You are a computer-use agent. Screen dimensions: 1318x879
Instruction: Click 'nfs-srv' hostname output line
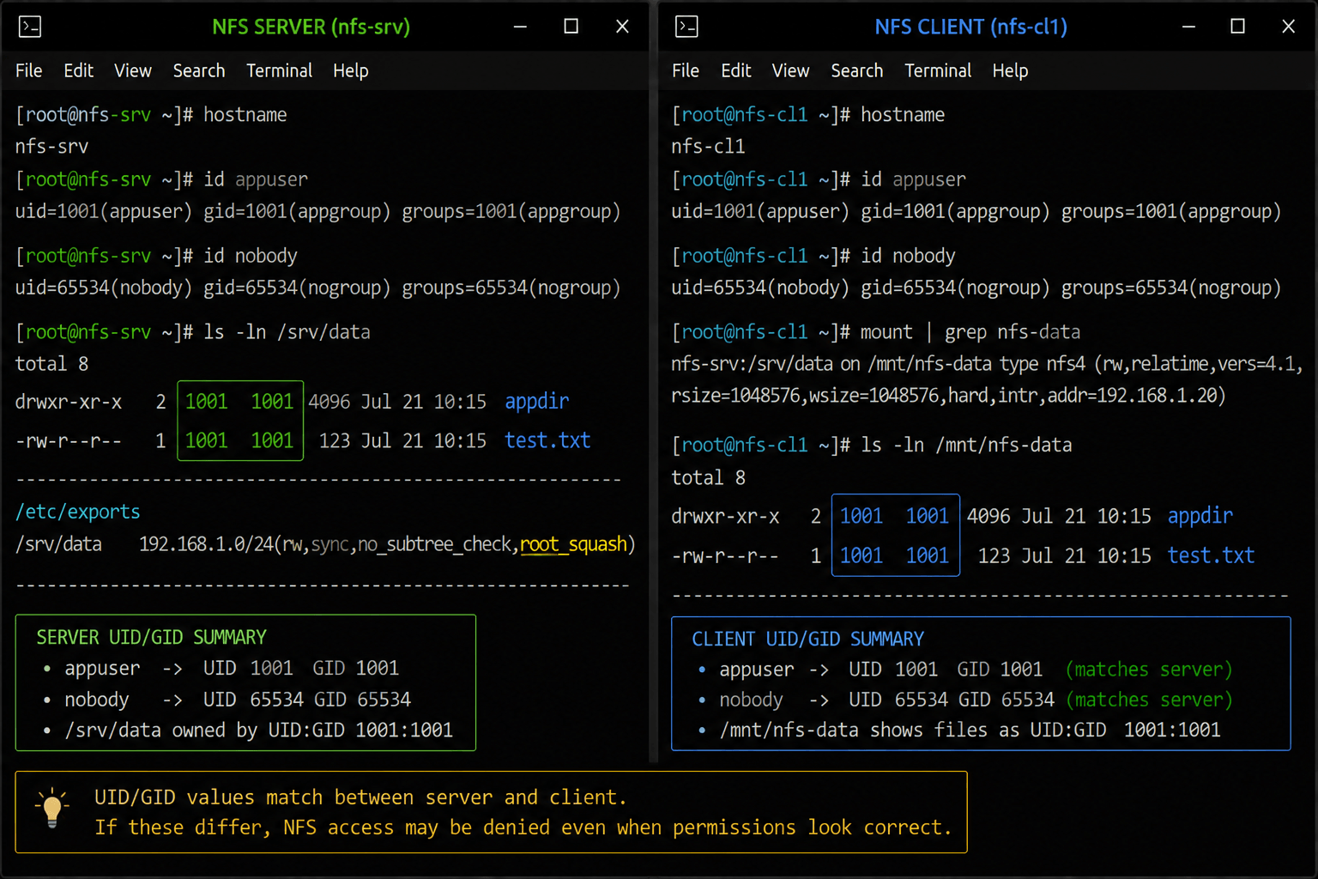point(51,147)
